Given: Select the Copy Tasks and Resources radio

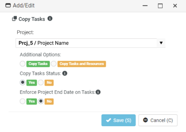Looking at the screenshot, I should [x=54, y=64].
